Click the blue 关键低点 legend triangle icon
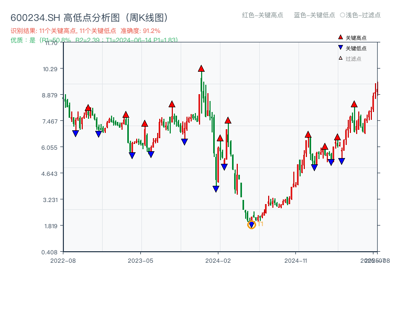The height and width of the screenshot is (314, 419). click(340, 48)
